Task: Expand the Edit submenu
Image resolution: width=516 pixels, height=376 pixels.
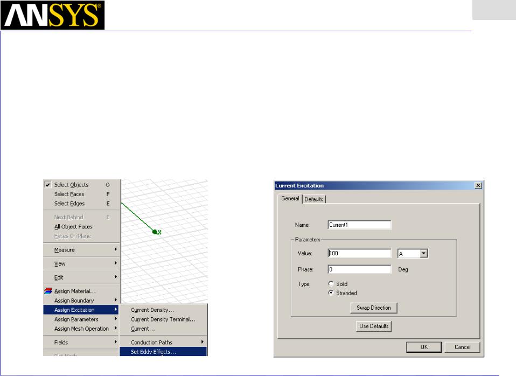Action: (x=81, y=277)
